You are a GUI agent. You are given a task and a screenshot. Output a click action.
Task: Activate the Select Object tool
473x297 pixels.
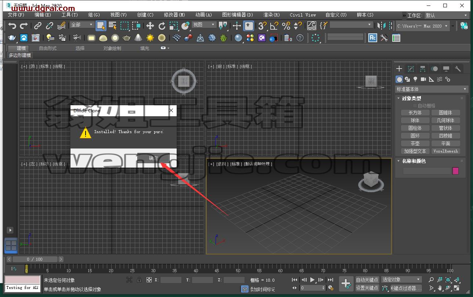point(101,26)
